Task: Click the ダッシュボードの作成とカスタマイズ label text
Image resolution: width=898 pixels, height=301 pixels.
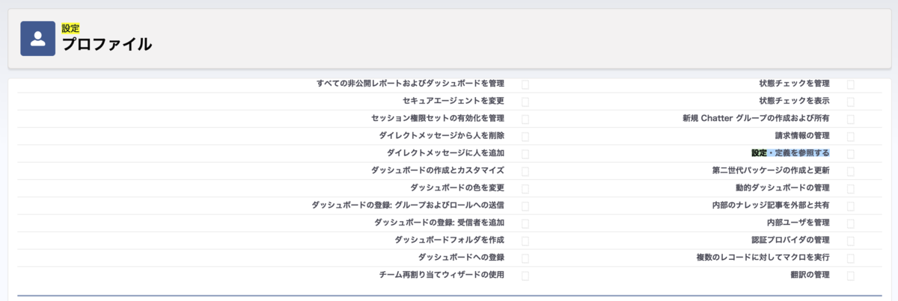Action: [x=438, y=170]
